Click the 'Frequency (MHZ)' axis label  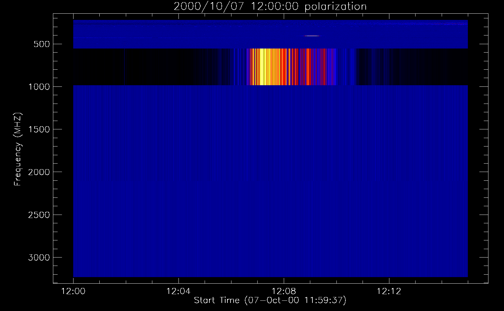[x=18, y=149]
